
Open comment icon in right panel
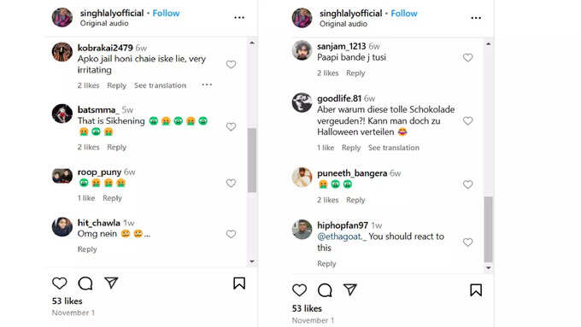(325, 290)
